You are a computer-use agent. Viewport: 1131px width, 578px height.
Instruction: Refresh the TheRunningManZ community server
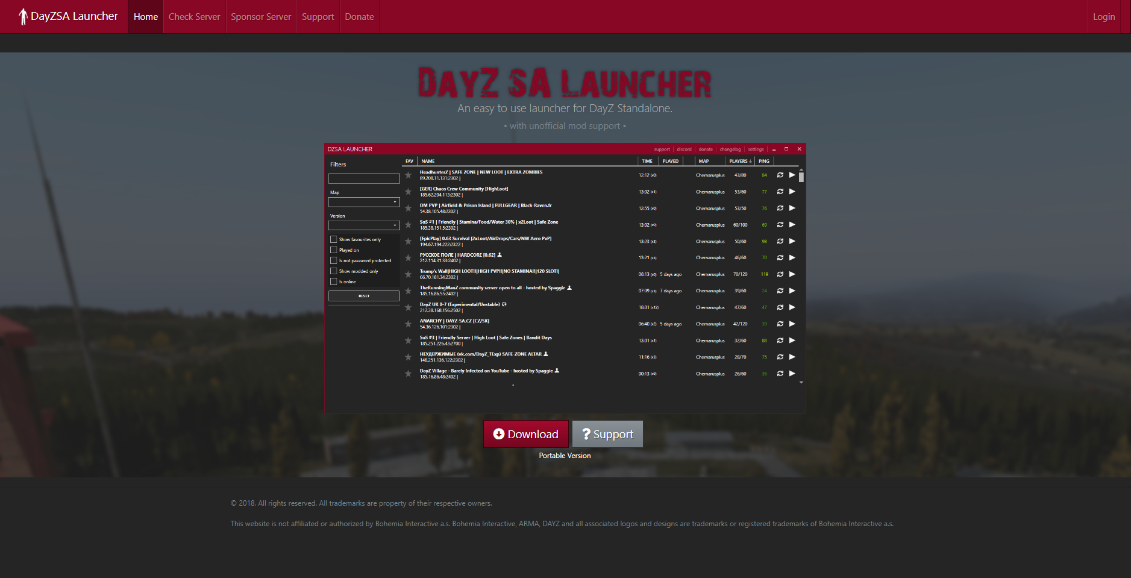[780, 291]
